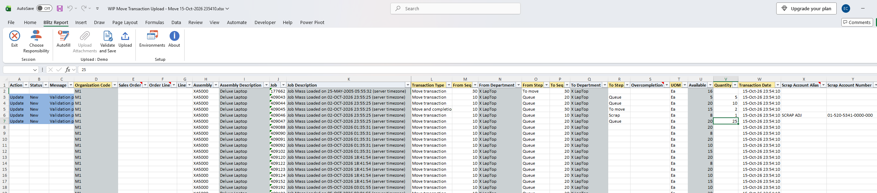Switch to the Insert tab
The image size is (877, 193).
coord(81,22)
